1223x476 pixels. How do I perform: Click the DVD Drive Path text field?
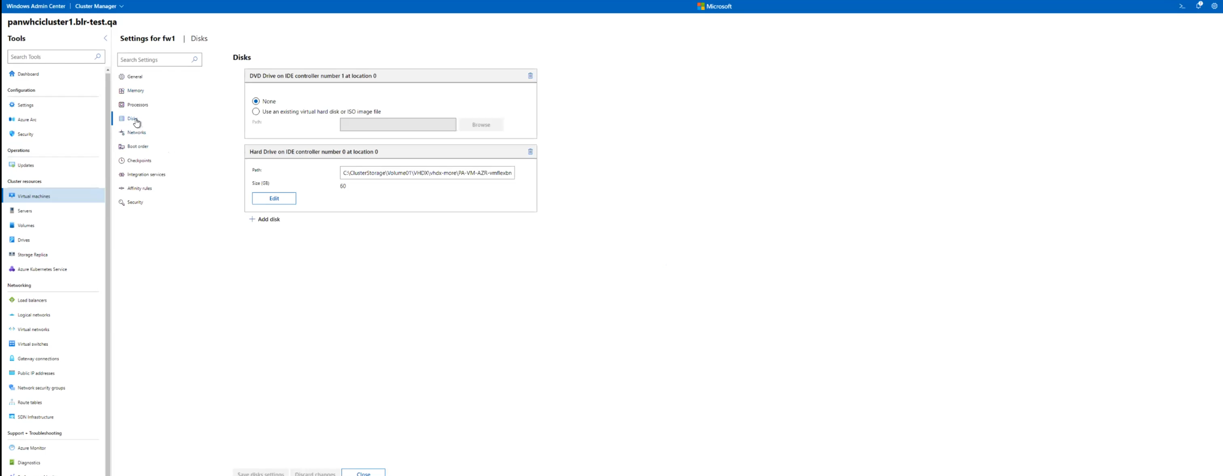pos(398,124)
